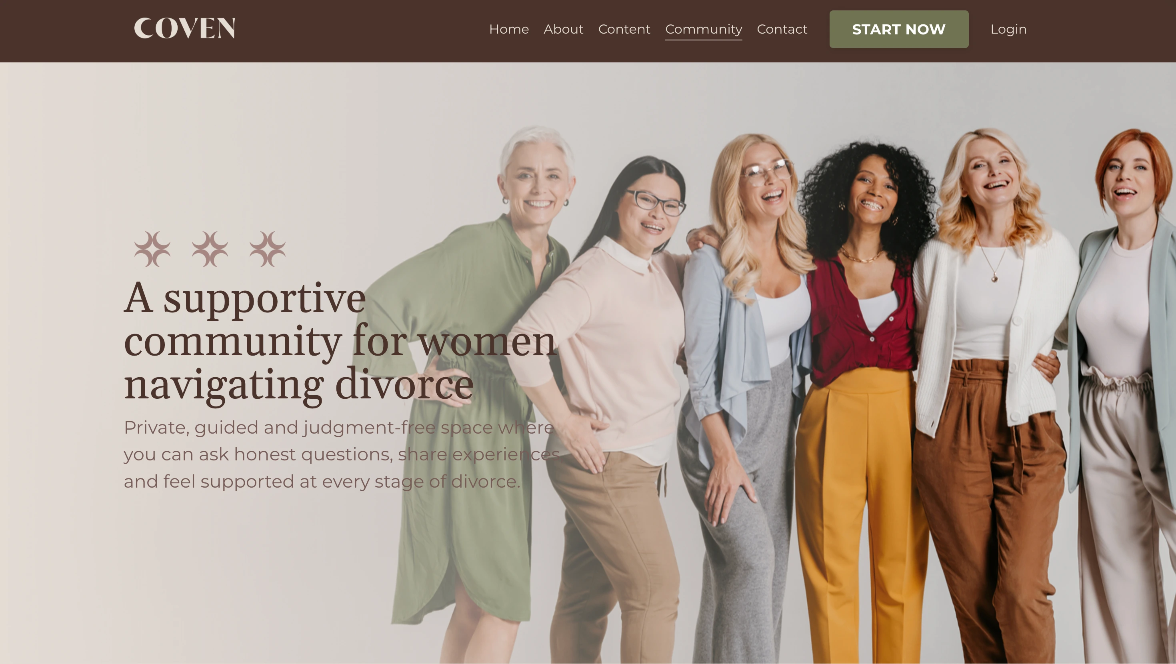Screen dimensions: 1176x664
Task: Click the paragraph starting with Private, guided
Action: click(x=342, y=454)
